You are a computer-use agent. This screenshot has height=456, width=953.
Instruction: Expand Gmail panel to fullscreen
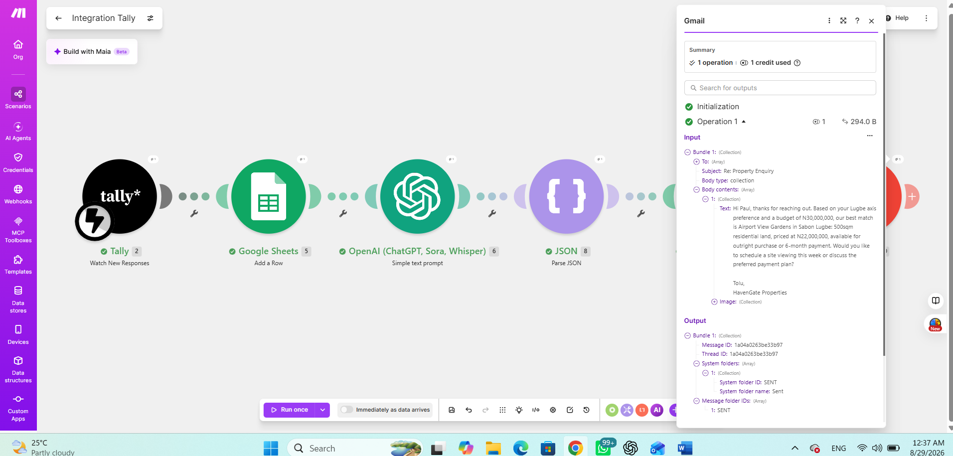843,21
